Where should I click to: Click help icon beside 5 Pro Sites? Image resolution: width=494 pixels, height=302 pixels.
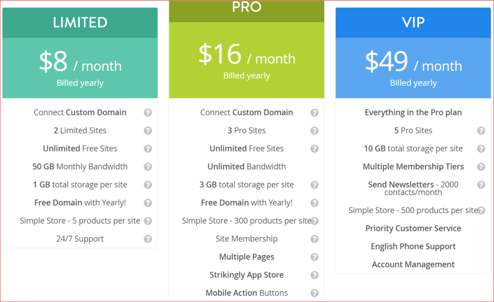[x=481, y=131]
